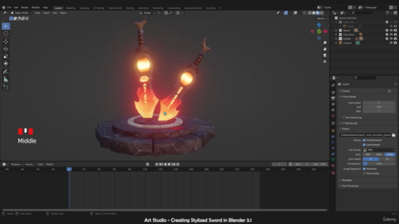The height and width of the screenshot is (224, 399).
Task: Click the render format presets list icon
Action: coord(390,91)
